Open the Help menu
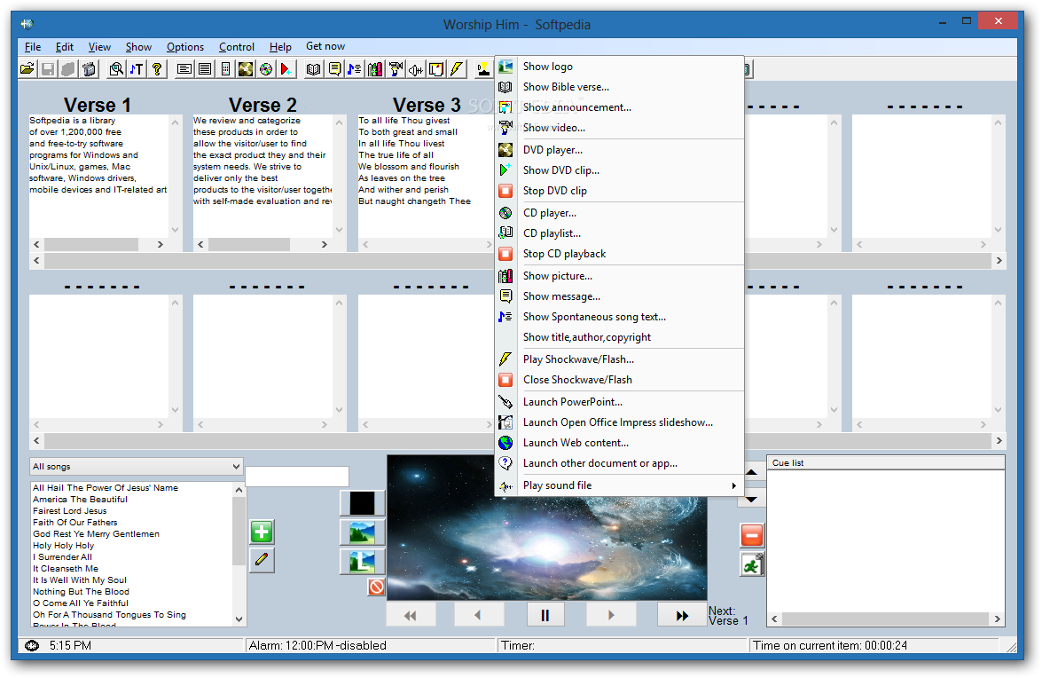The height and width of the screenshot is (678, 1042). [280, 46]
